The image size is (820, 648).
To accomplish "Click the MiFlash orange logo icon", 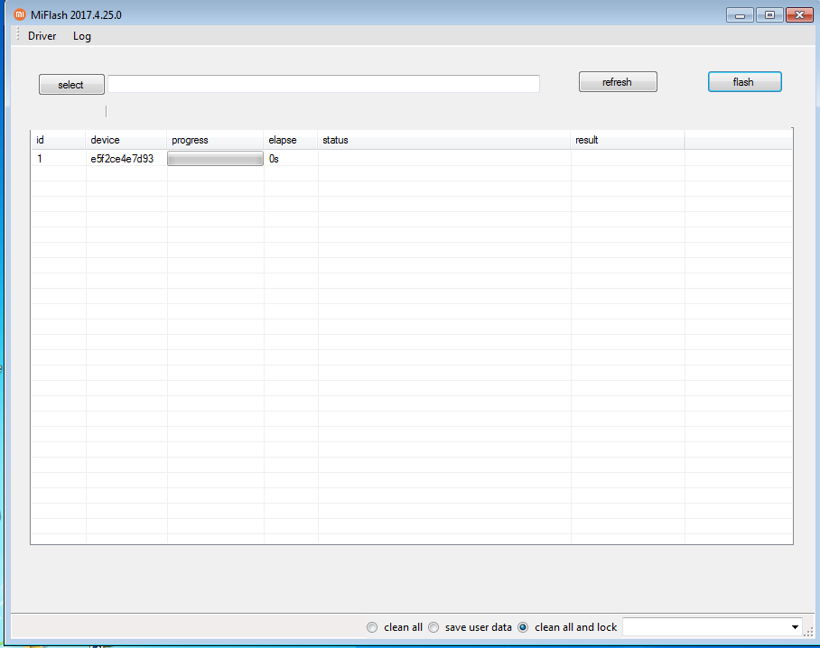I will [19, 14].
